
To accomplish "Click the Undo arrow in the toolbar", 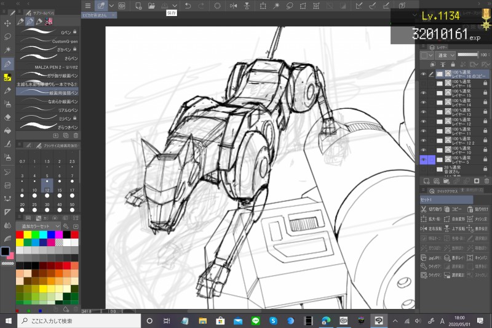I will (x=188, y=6).
